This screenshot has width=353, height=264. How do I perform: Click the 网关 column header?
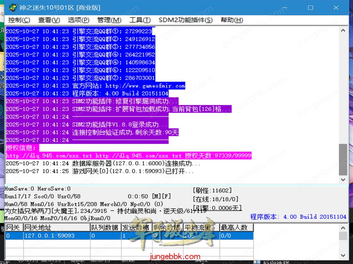[14, 228]
